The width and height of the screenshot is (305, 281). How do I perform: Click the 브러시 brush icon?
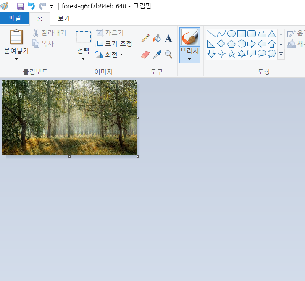pyautogui.click(x=189, y=37)
